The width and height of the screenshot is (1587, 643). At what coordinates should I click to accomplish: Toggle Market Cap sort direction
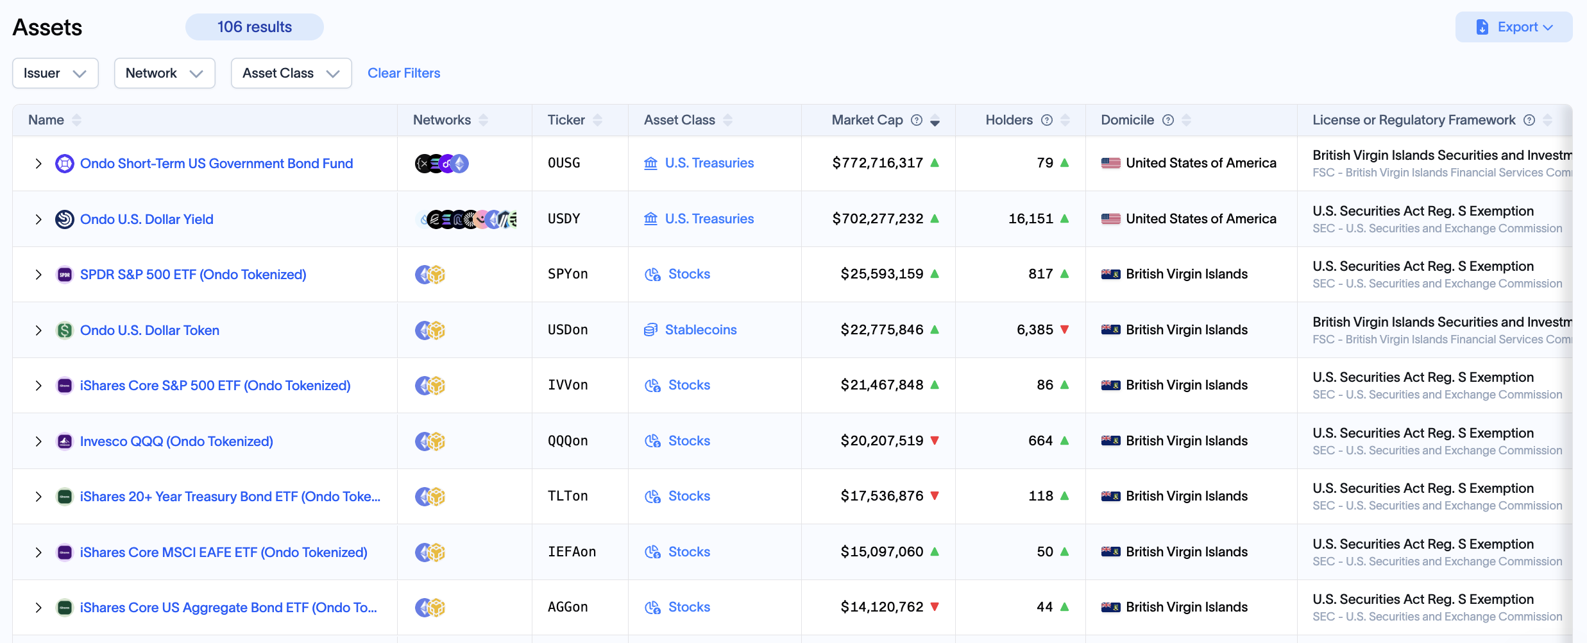click(x=935, y=121)
